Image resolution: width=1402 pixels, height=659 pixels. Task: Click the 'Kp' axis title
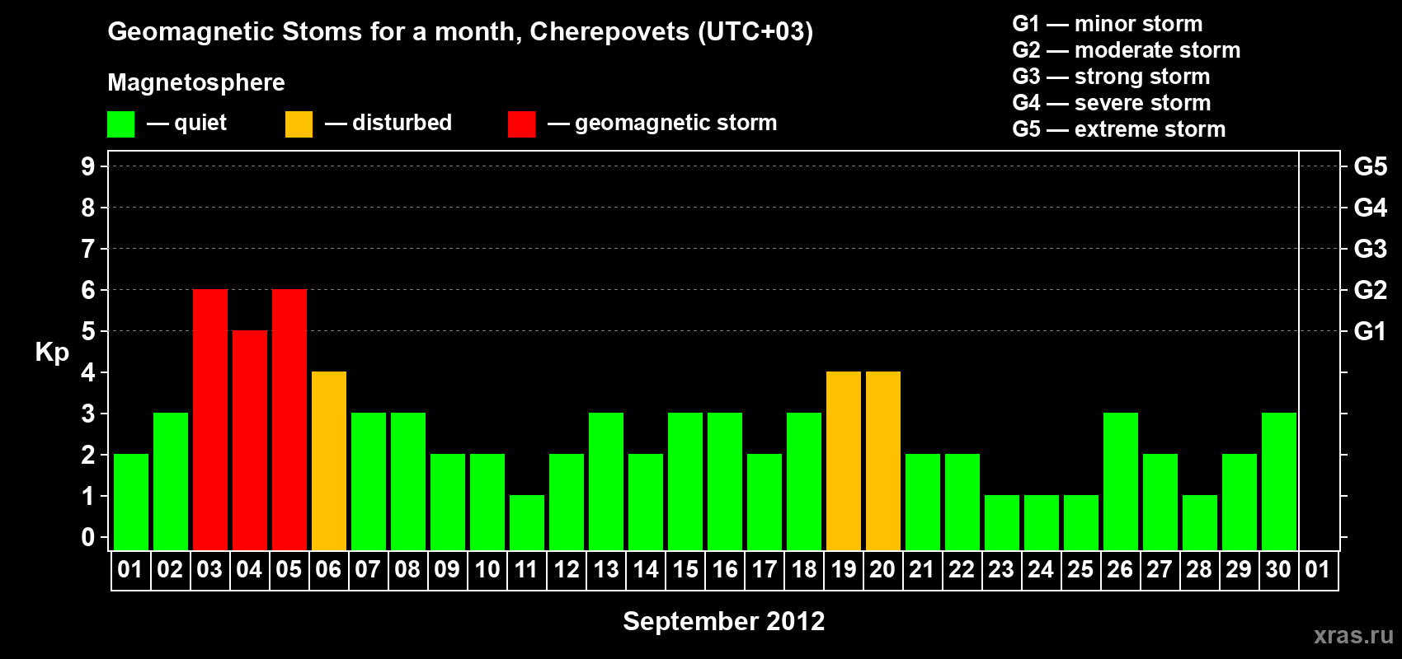pyautogui.click(x=52, y=353)
